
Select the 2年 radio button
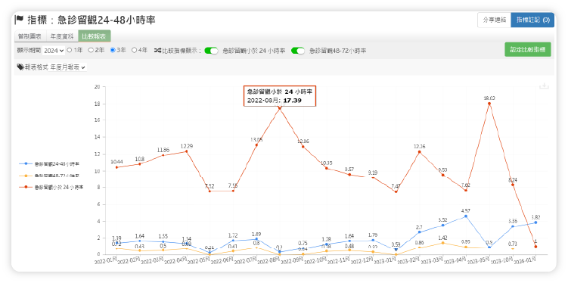point(91,51)
